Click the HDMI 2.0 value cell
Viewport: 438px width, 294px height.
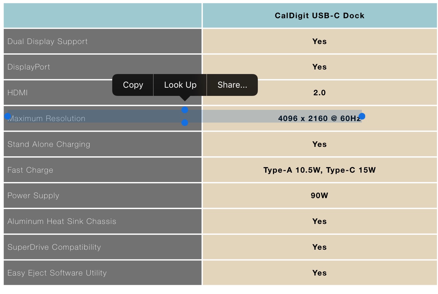click(x=320, y=93)
